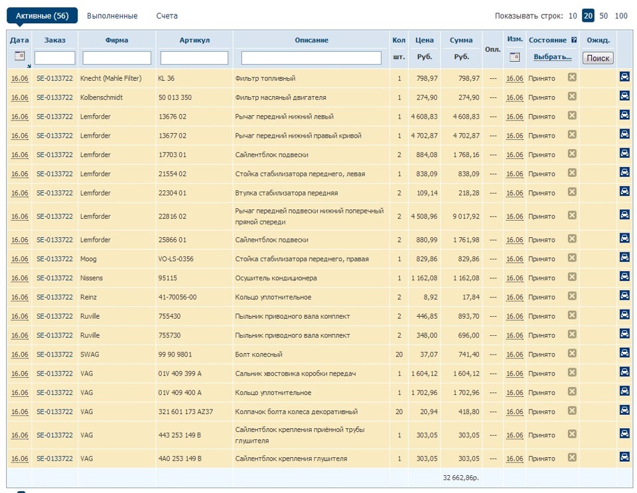Sort table by Фирма column header
This screenshot has width=637, height=493.
point(117,40)
